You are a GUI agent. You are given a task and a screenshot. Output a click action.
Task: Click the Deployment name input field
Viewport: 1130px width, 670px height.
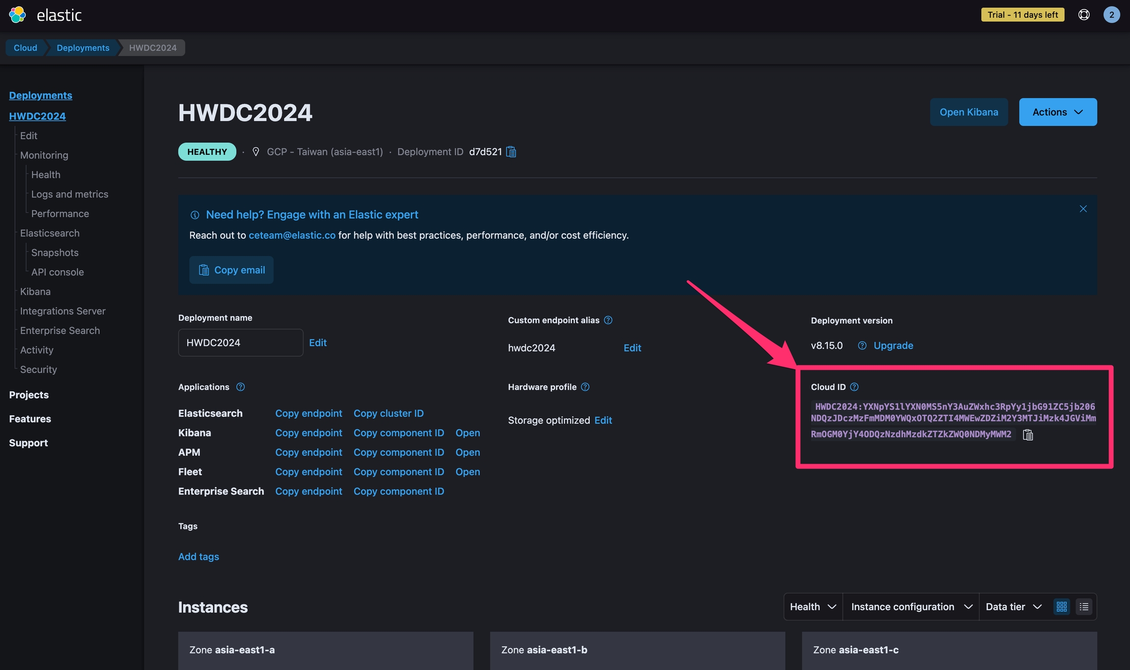(240, 343)
